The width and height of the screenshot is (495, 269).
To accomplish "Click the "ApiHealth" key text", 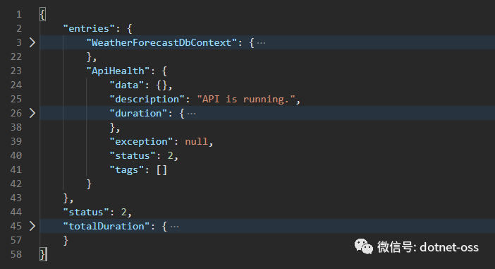I will point(118,71).
